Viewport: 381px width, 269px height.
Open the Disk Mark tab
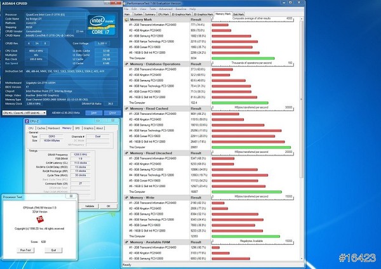pyautogui.click(x=239, y=13)
